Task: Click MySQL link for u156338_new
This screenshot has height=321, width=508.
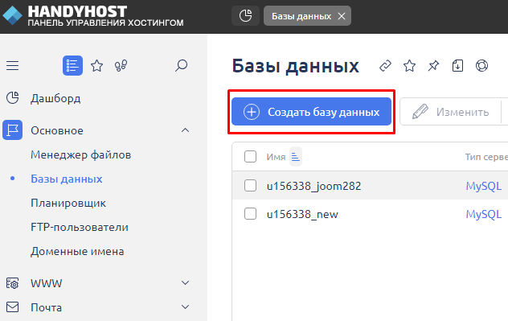Action: click(x=483, y=214)
